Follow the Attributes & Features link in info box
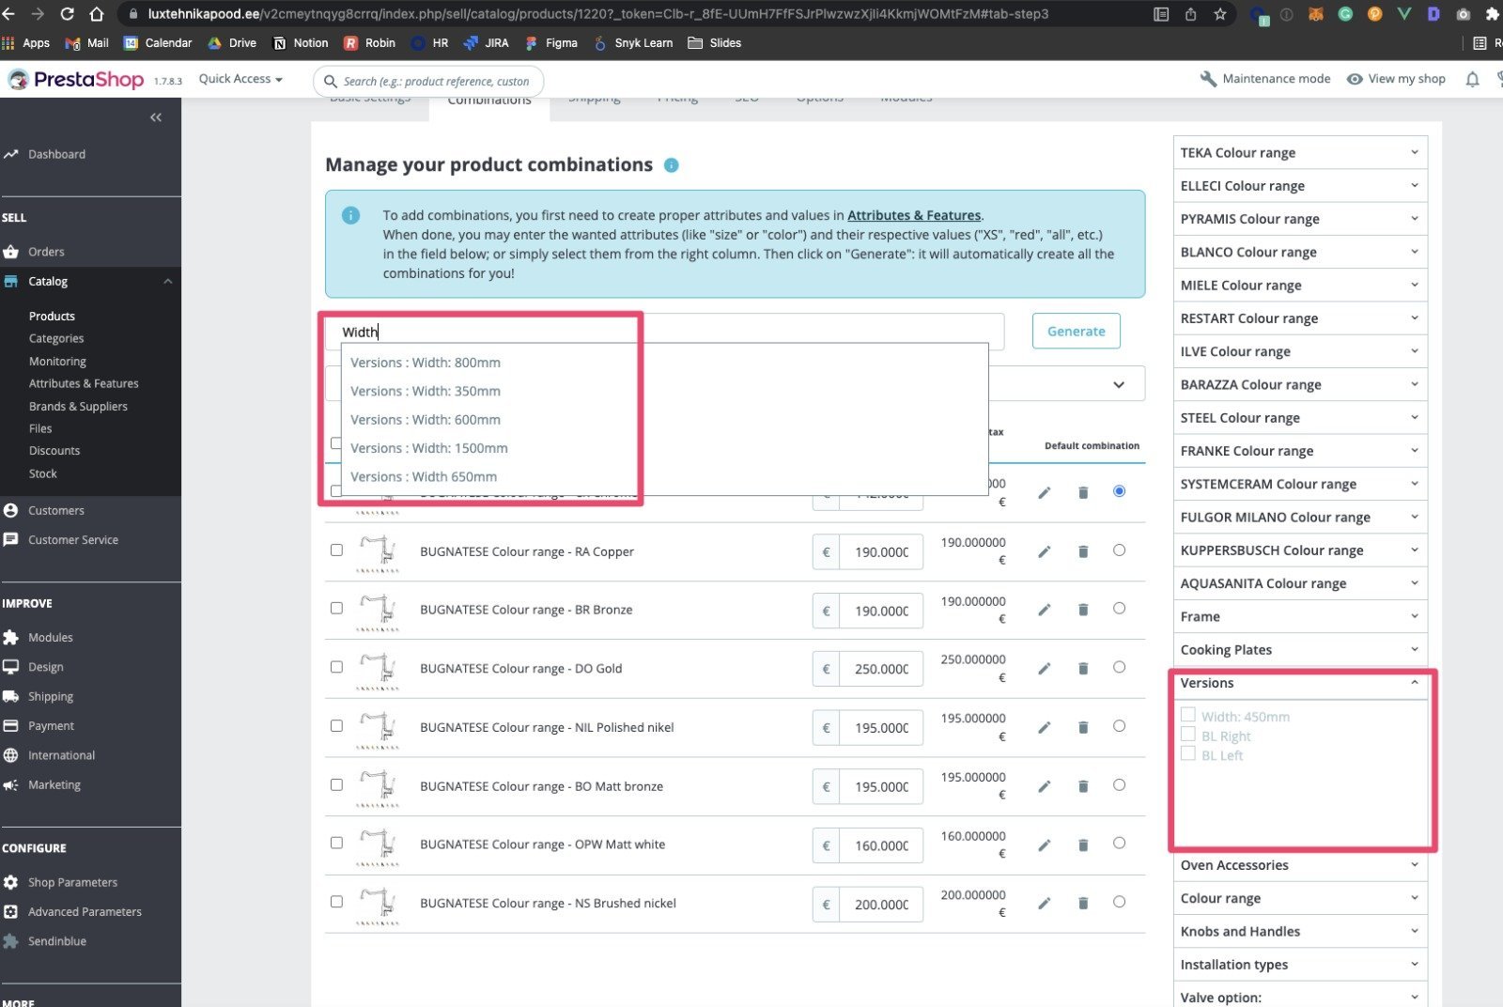 click(914, 215)
